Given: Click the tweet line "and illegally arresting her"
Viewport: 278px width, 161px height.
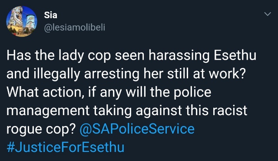Looking at the screenshot, I should pos(126,74).
